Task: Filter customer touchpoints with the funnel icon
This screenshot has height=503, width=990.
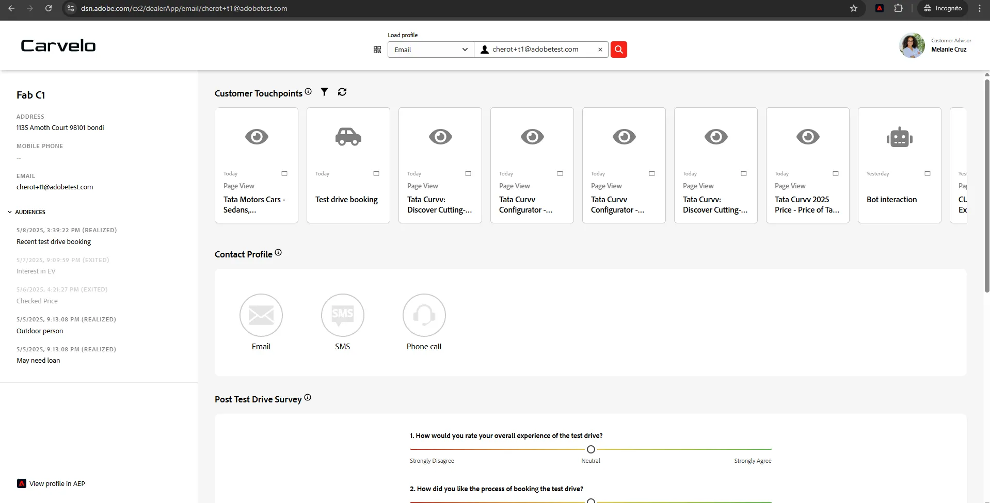Action: 324,92
